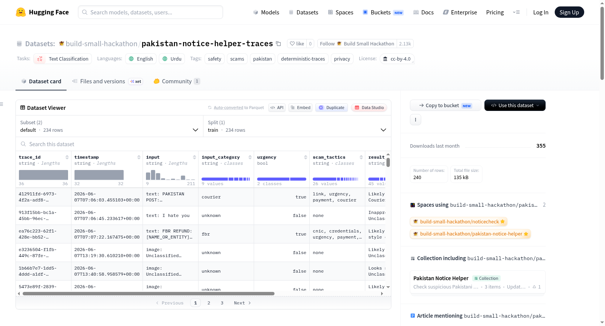
Task: Click the horizontal table scrollbar
Action: click(148, 293)
